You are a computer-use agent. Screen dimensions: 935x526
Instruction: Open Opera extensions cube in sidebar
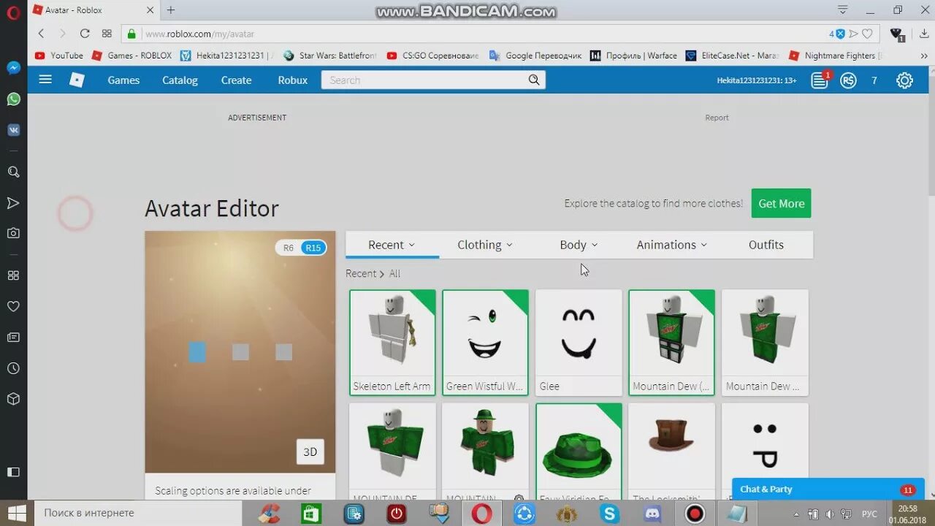pos(13,399)
